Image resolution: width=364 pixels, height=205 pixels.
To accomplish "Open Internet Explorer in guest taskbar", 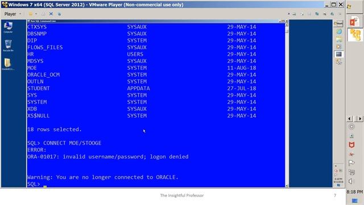I will point(339,32).
